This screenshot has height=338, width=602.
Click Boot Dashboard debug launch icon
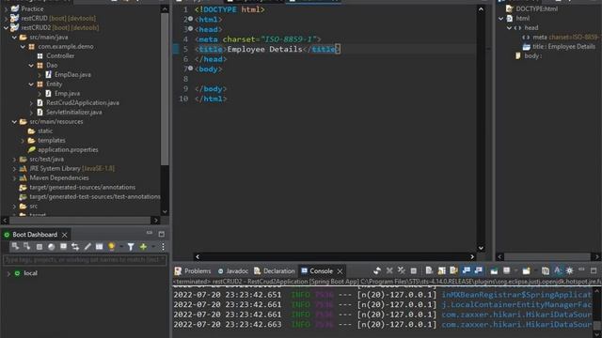coord(27,246)
